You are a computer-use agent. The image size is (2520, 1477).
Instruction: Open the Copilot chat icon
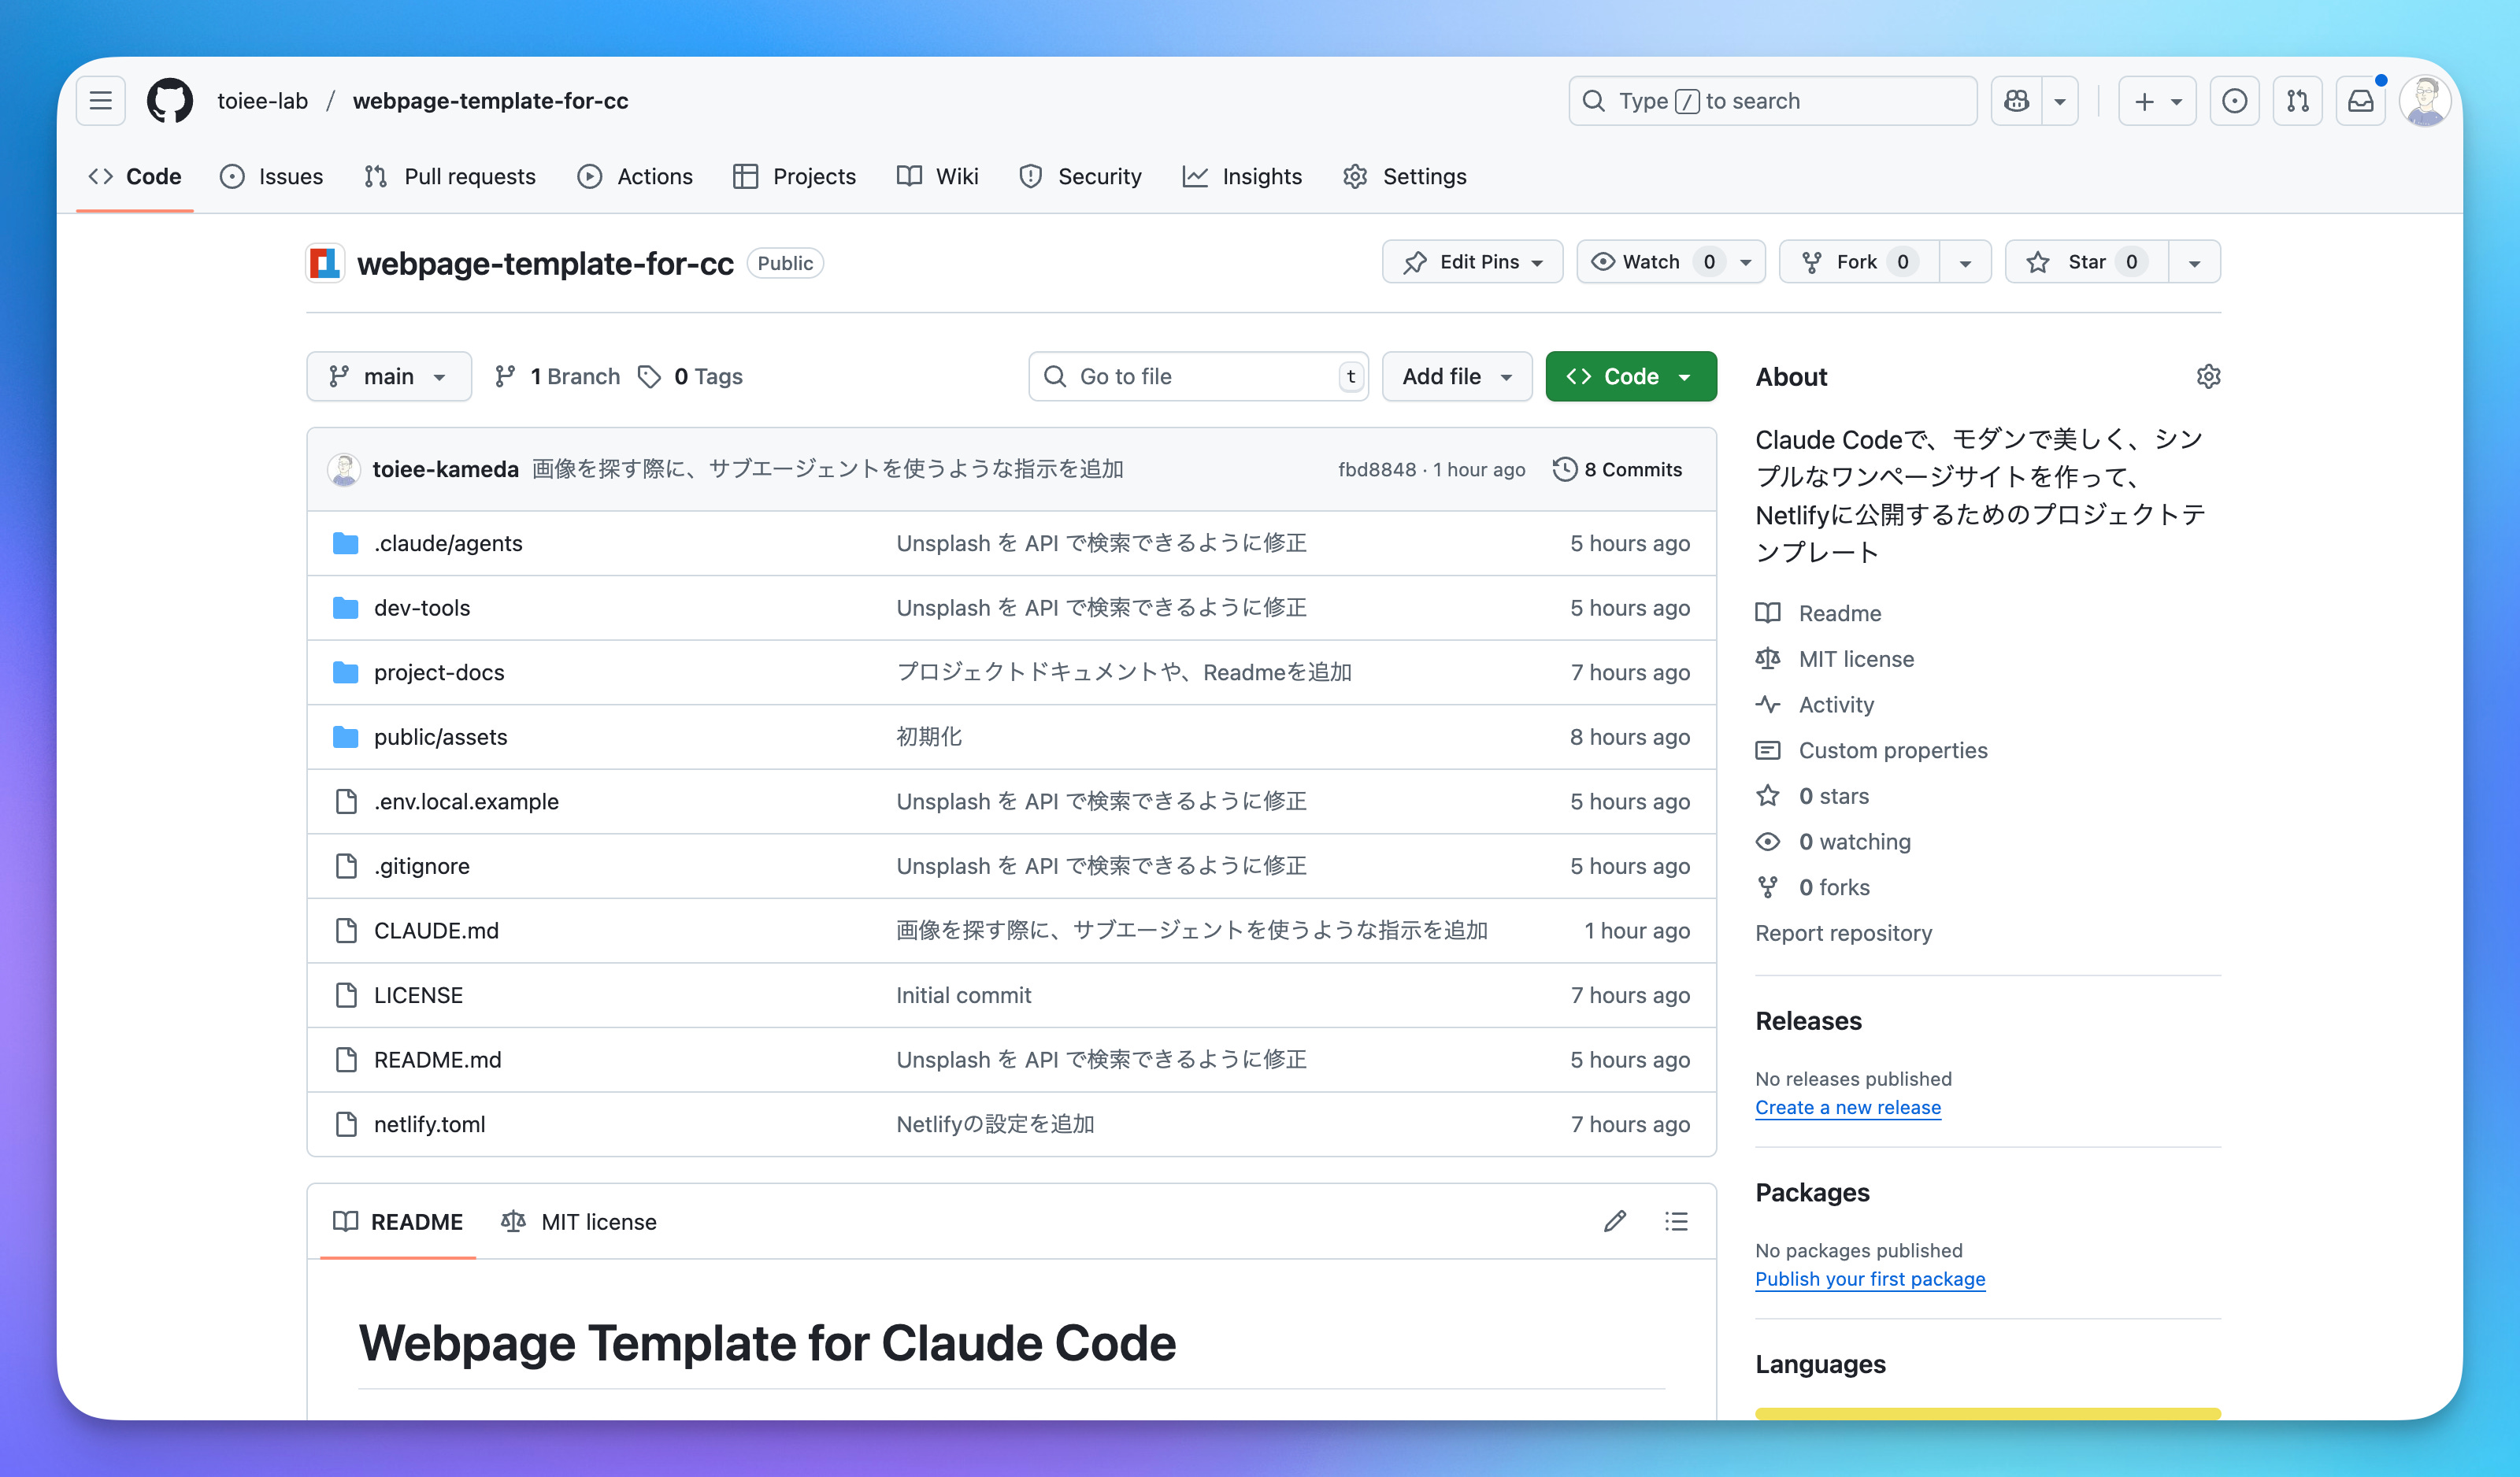(2016, 101)
